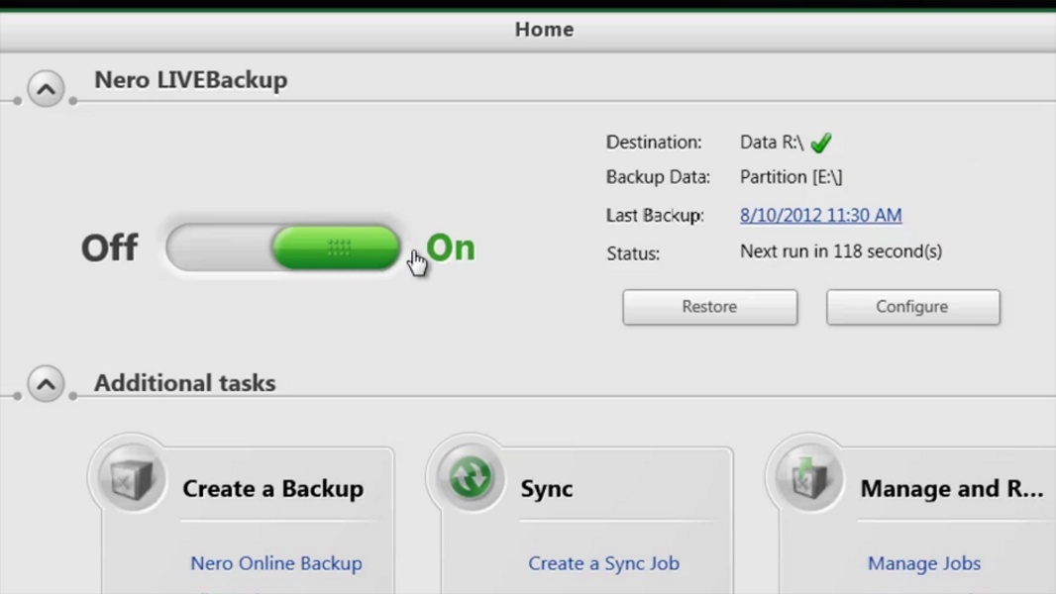Toggle the LIVEBackup green slider switch
Screen dimensions: 1056x594
coord(336,247)
